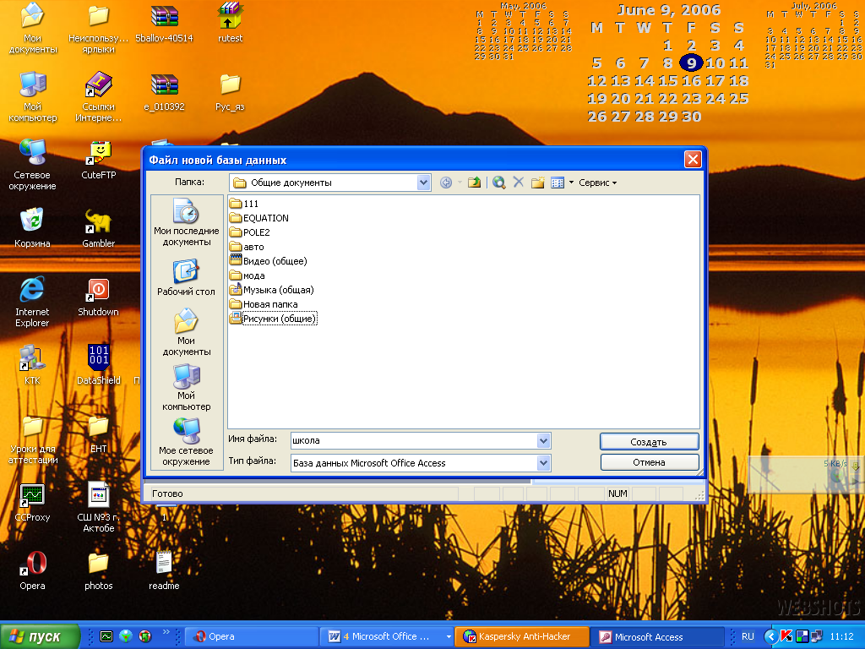Go up one folder level
865x649 pixels.
pos(474,183)
